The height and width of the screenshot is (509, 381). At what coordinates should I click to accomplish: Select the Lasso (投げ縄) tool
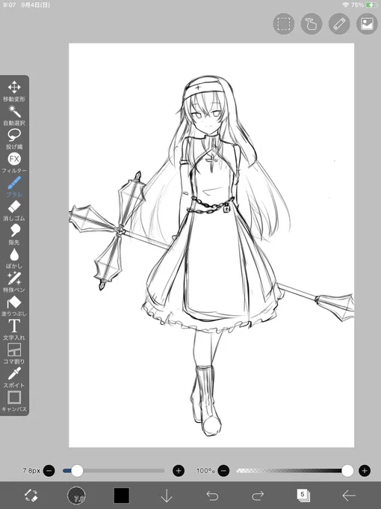tap(14, 139)
